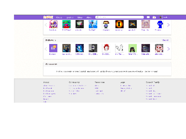This screenshot has width=186, height=139.
Task: Open the black scribble follower avatar
Action: click(x=119, y=48)
